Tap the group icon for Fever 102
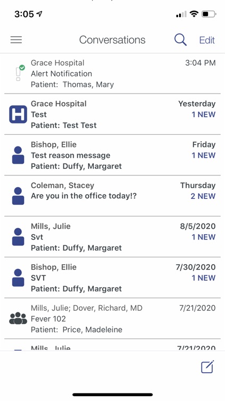This screenshot has height=401, width=225. click(x=18, y=319)
